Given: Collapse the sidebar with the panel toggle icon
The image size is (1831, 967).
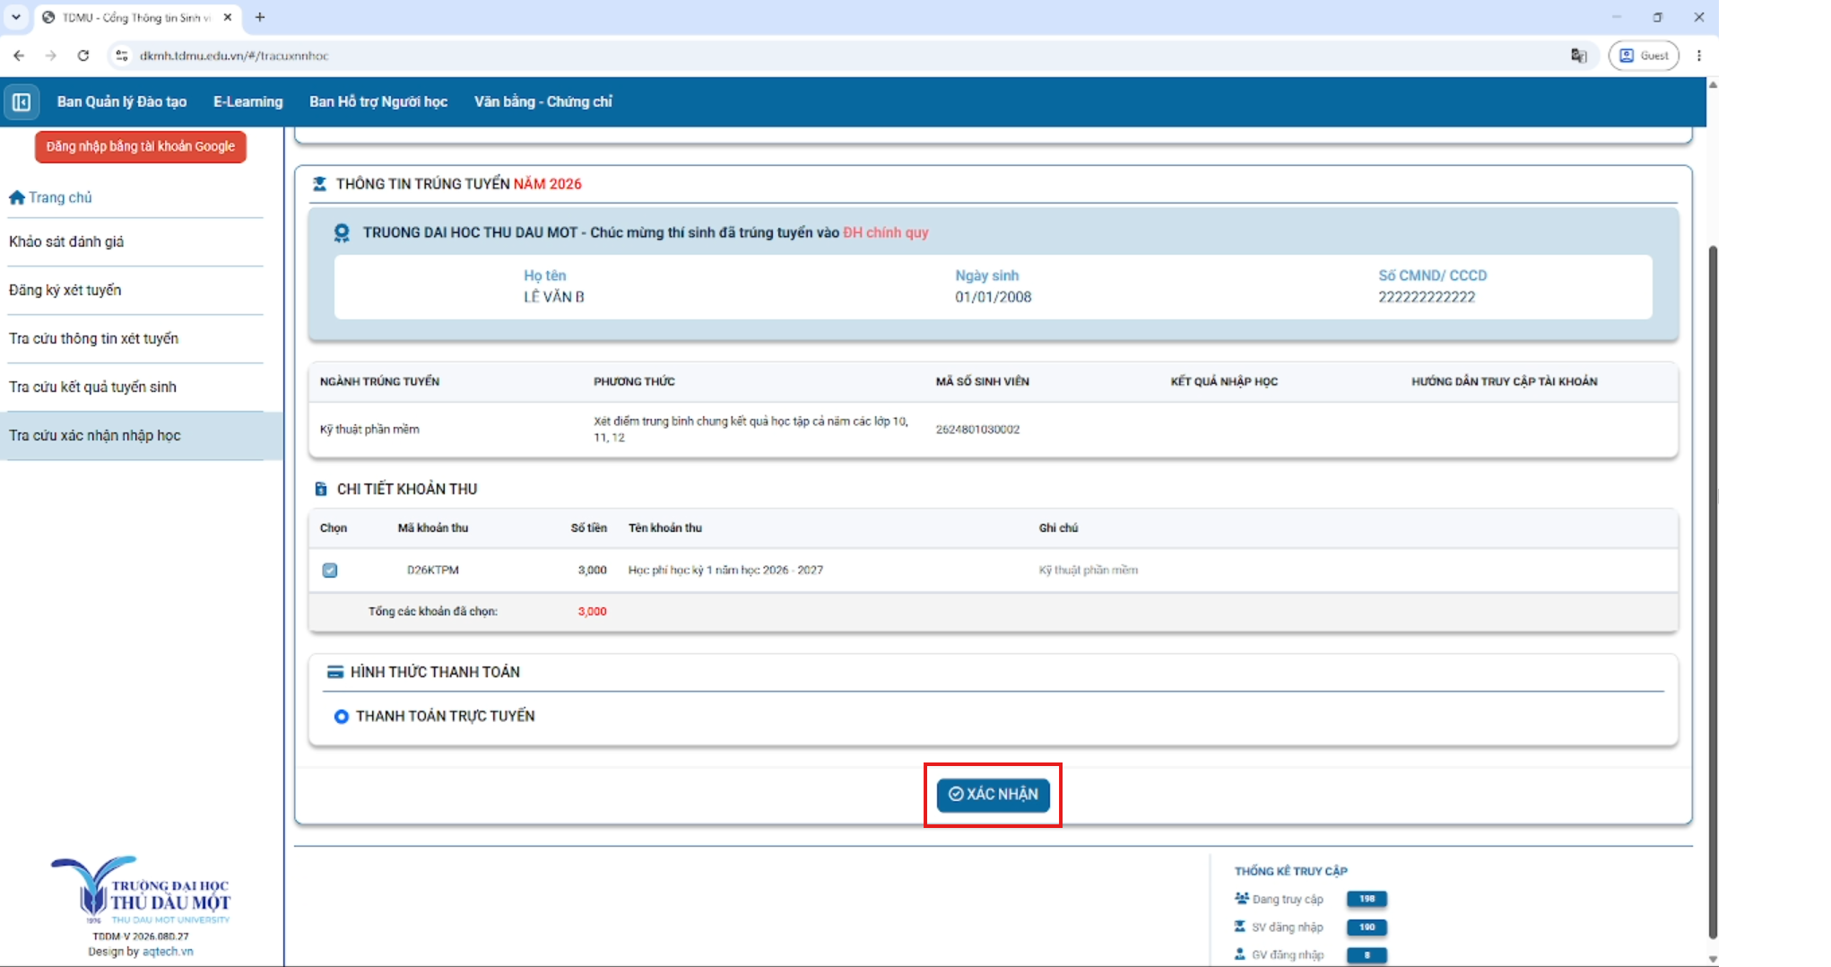Looking at the screenshot, I should point(22,102).
